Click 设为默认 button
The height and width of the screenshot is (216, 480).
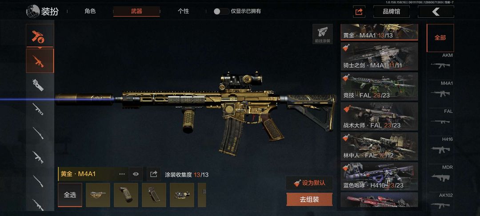pos(309,183)
